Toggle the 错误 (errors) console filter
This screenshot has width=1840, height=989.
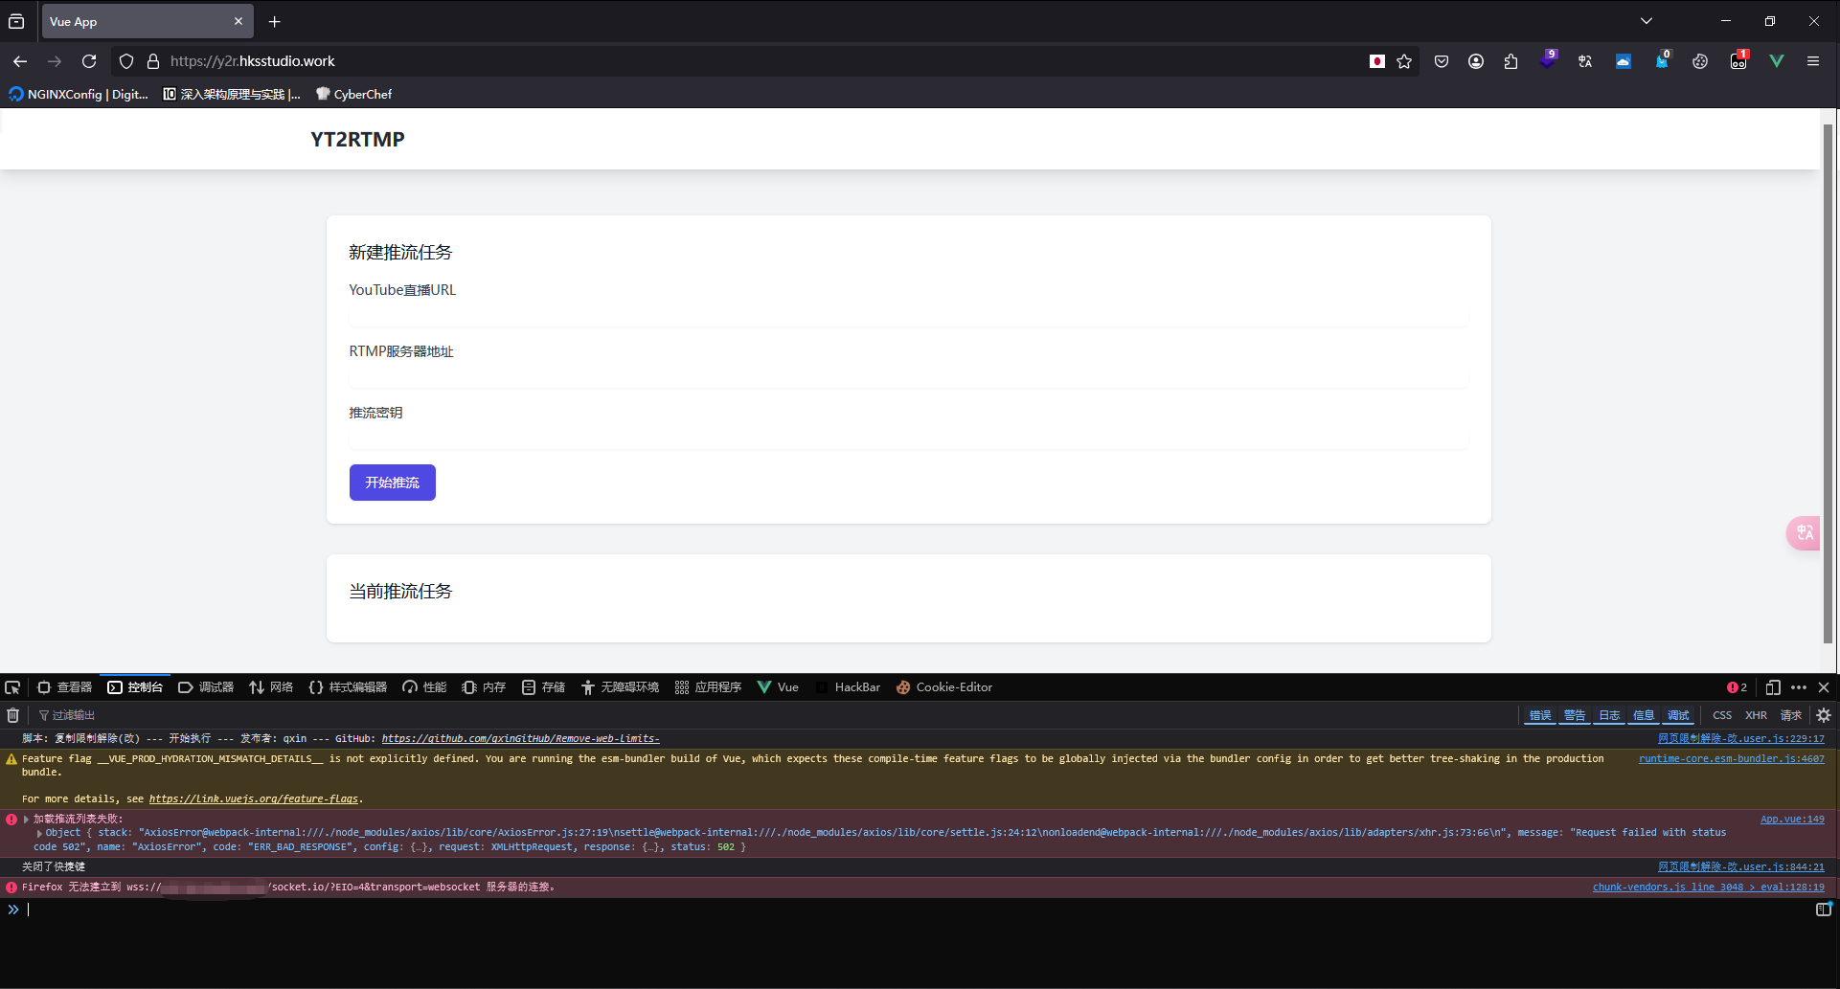pos(1539,715)
